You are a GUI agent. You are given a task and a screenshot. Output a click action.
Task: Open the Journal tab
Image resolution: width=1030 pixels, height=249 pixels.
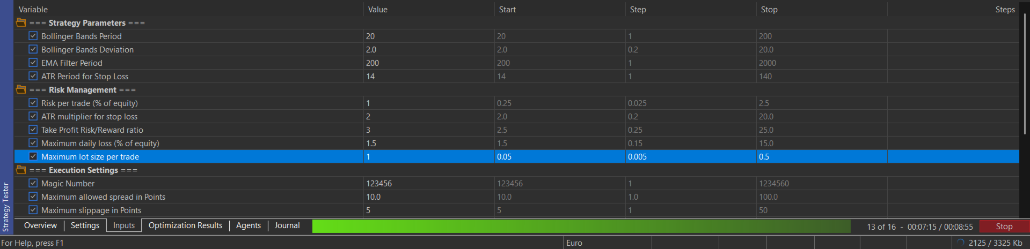click(x=287, y=225)
